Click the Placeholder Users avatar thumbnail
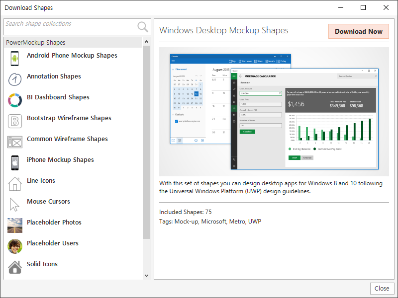This screenshot has width=398, height=298. click(x=15, y=246)
